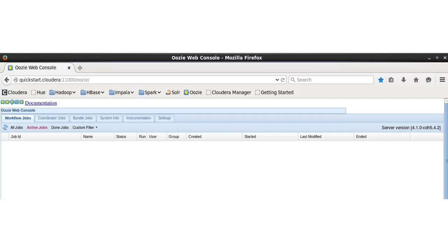Sort by the Last Modified column header
Image resolution: width=448 pixels, height=252 pixels.
click(x=326, y=136)
